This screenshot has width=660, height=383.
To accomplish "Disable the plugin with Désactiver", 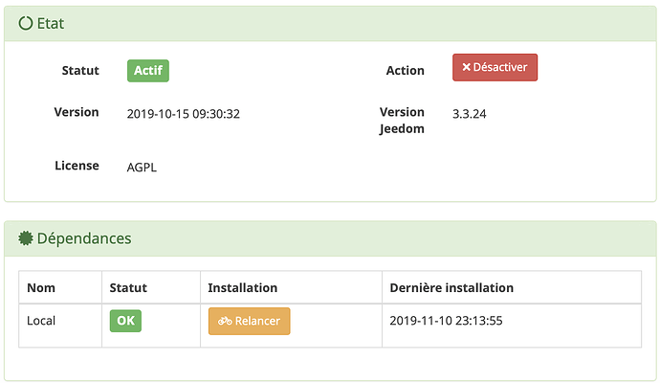I will (495, 67).
